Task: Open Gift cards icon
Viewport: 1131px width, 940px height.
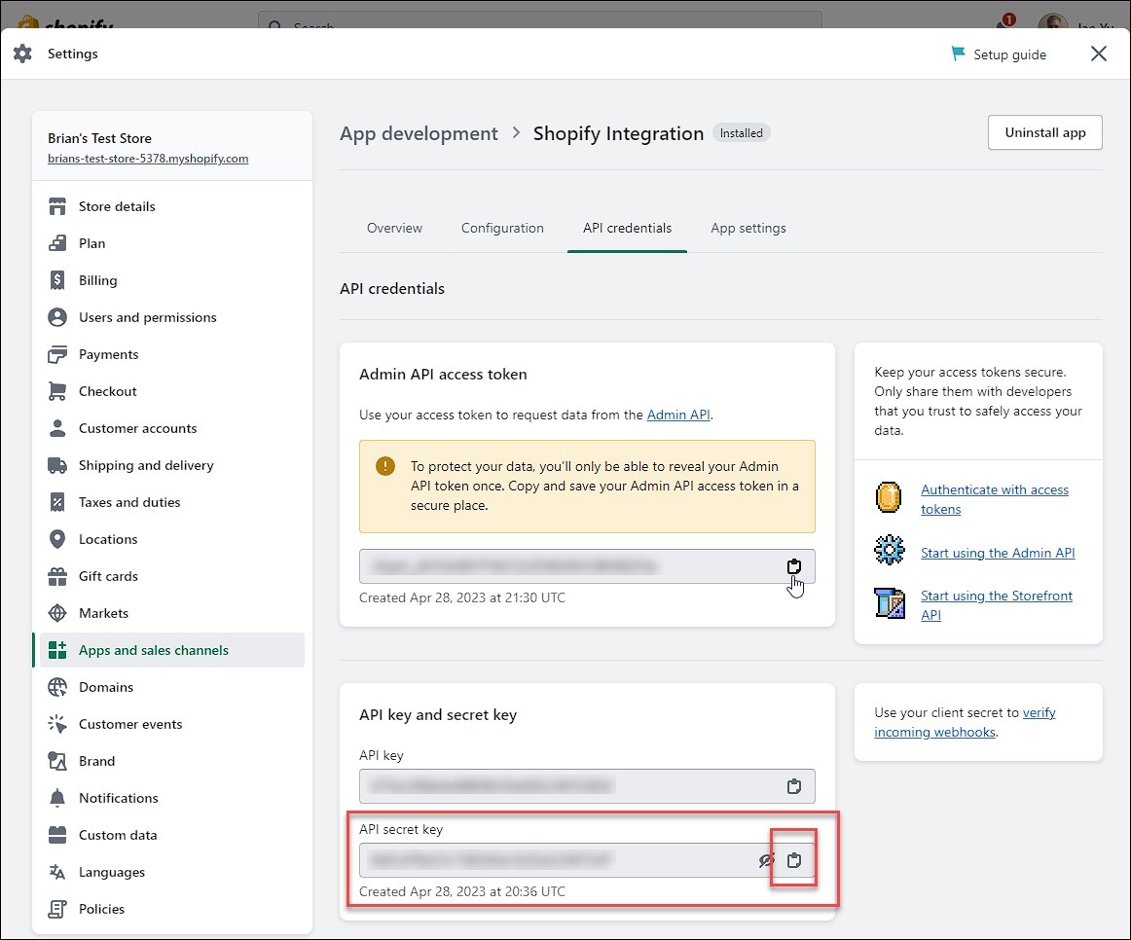Action: pos(57,576)
